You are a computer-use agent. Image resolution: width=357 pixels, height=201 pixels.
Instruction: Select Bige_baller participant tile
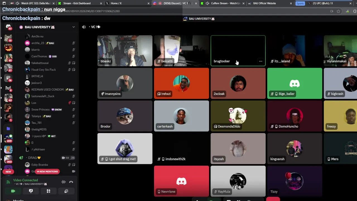295,83
